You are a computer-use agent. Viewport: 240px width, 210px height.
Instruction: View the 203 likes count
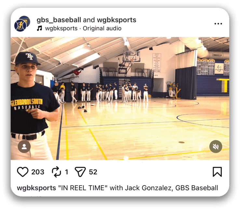point(38,172)
